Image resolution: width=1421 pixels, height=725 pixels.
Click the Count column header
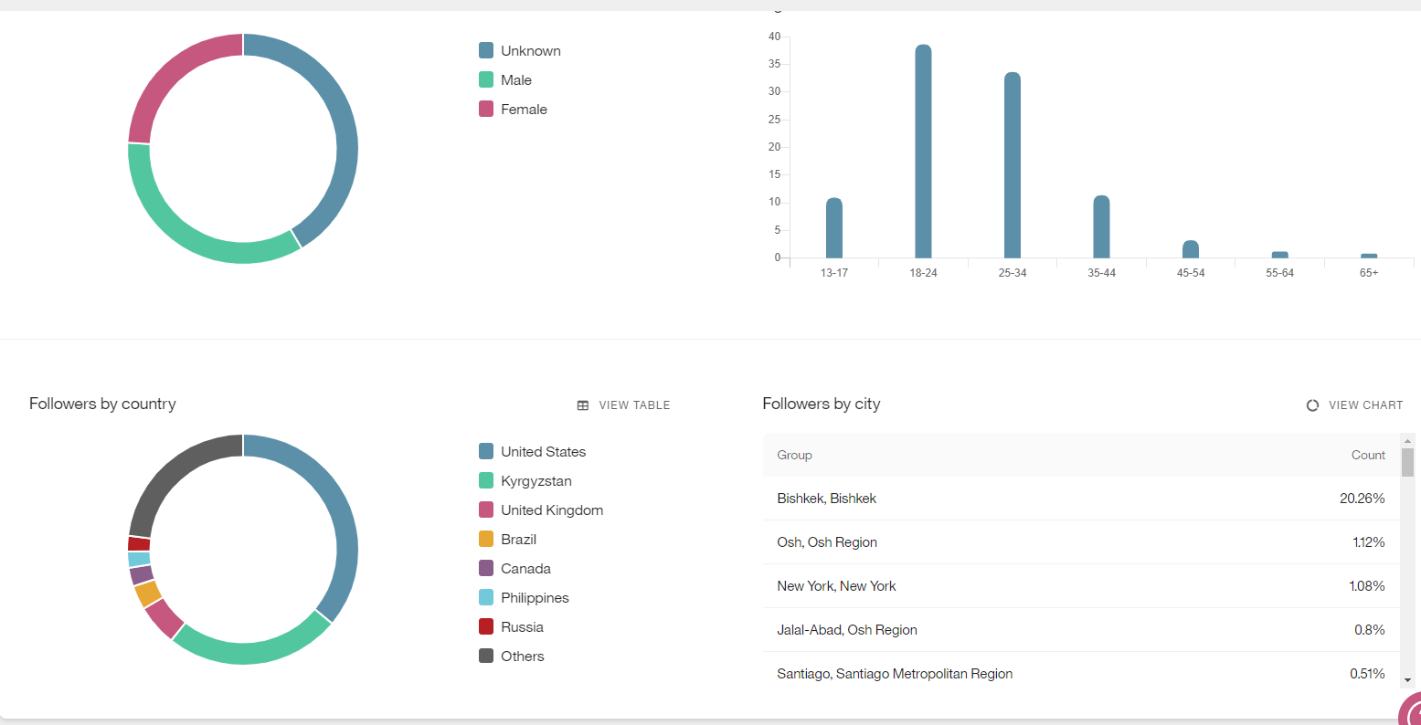(x=1368, y=456)
